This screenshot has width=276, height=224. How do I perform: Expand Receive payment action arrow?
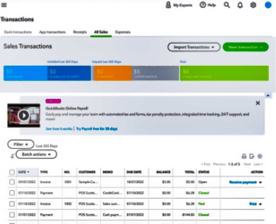260,182
